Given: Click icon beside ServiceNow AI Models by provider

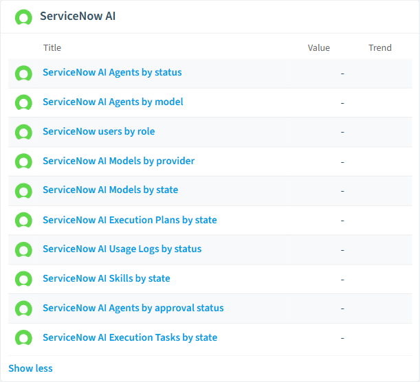Looking at the screenshot, I should (x=23, y=161).
